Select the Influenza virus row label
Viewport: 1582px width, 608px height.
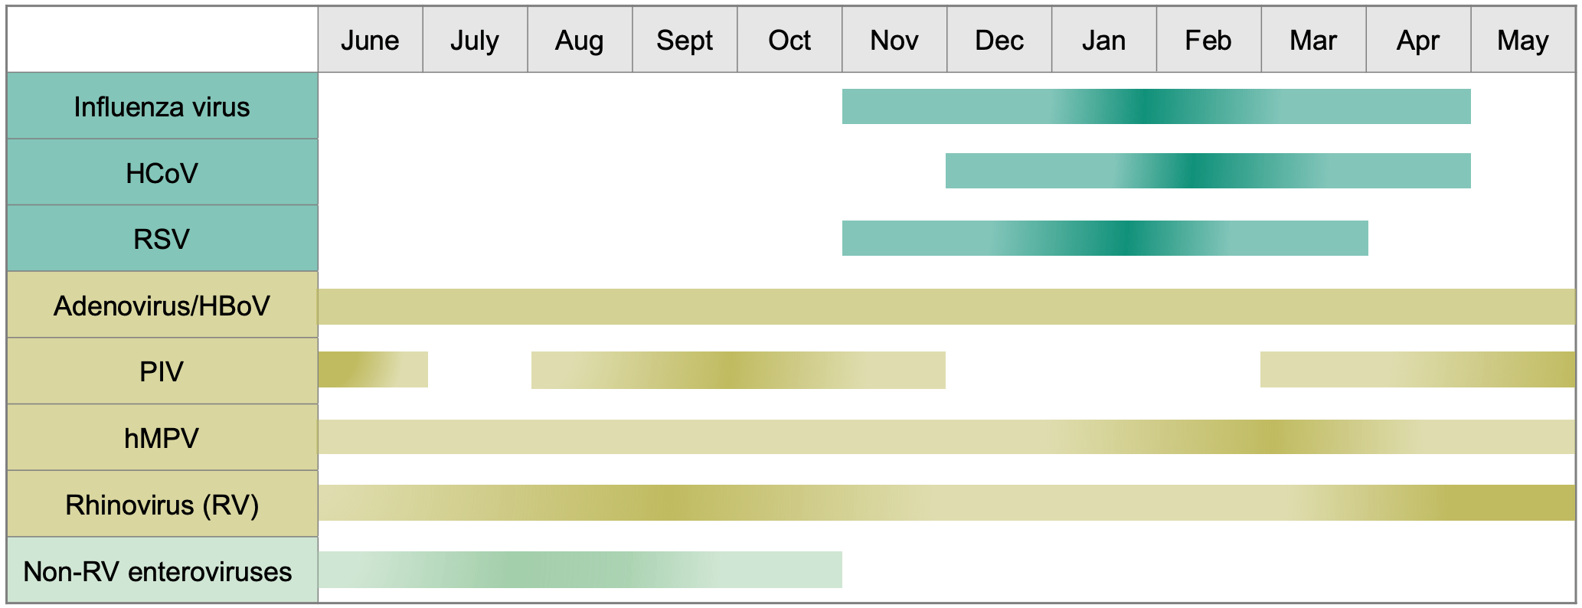click(162, 106)
